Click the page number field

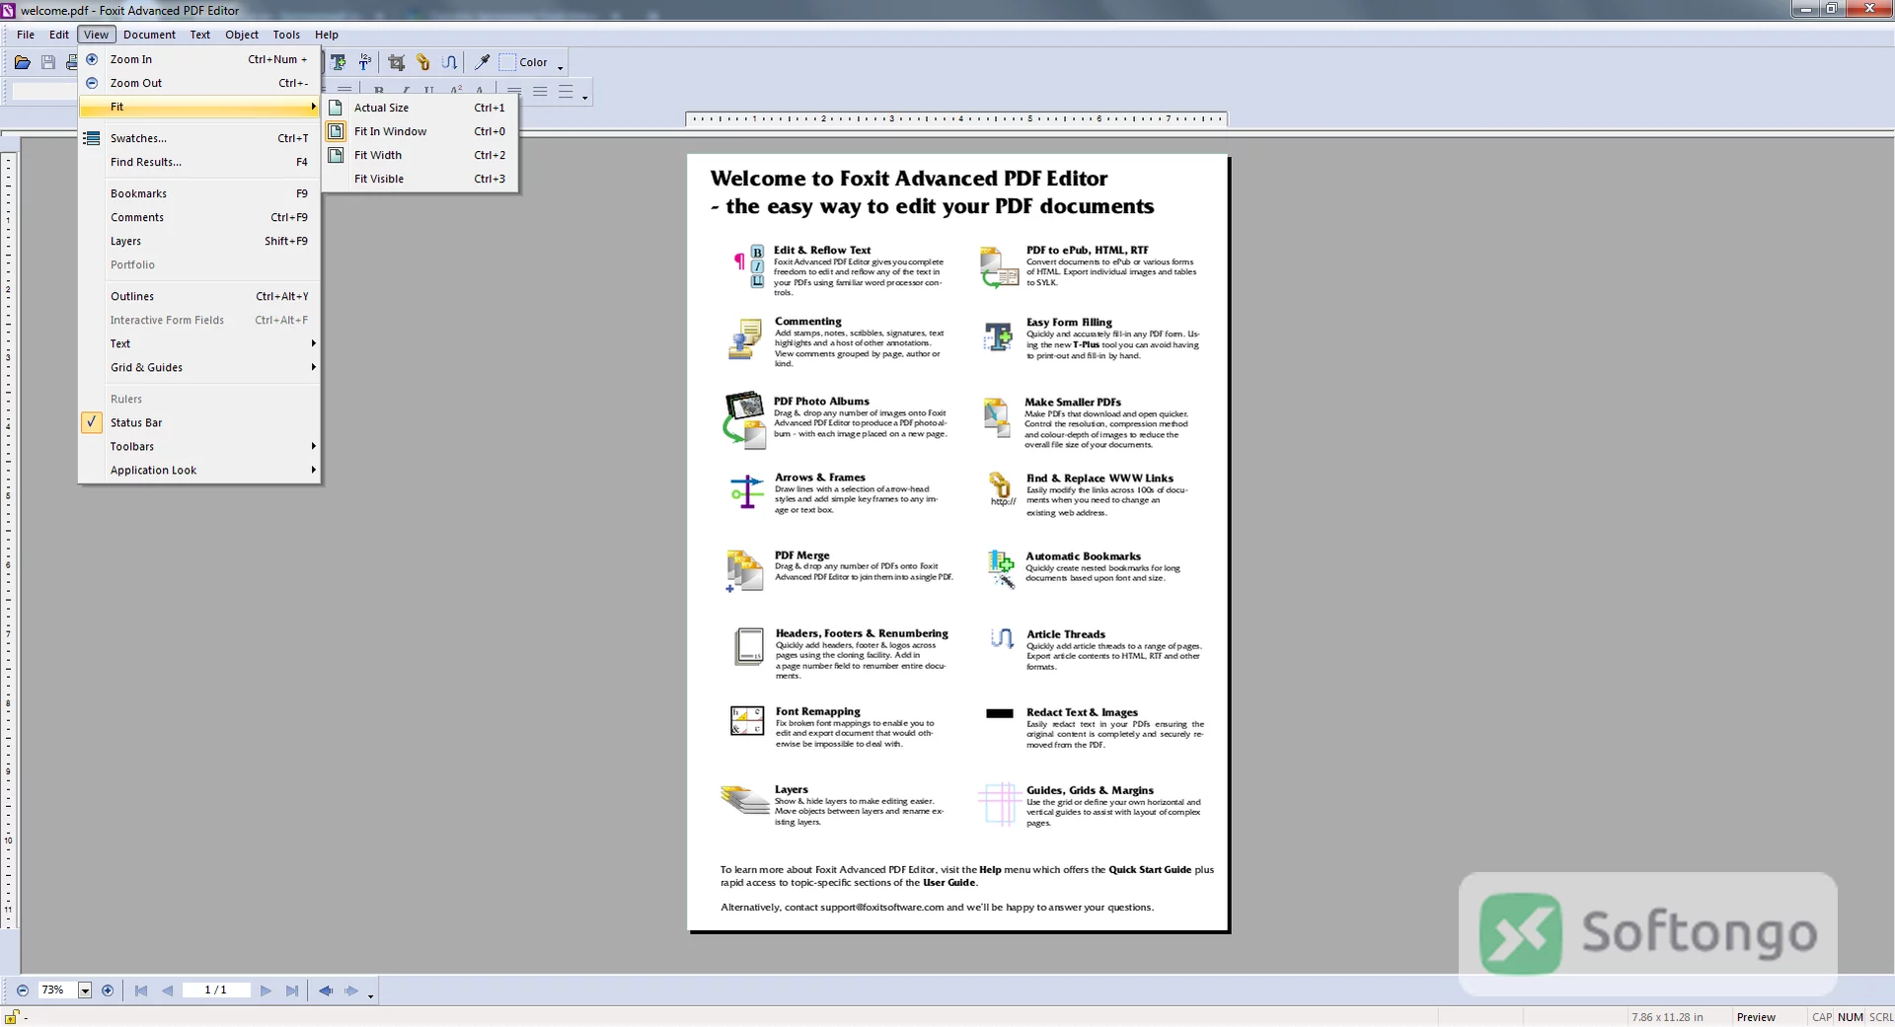click(215, 990)
